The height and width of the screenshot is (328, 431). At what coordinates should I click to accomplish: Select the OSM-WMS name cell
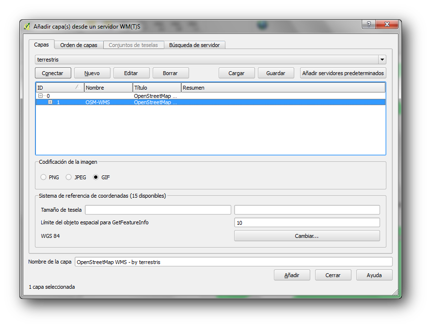tap(97, 102)
